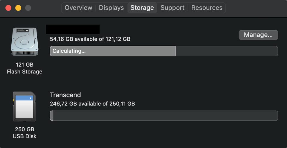Click the Transcend disk name label
The height and width of the screenshot is (148, 287).
point(65,95)
